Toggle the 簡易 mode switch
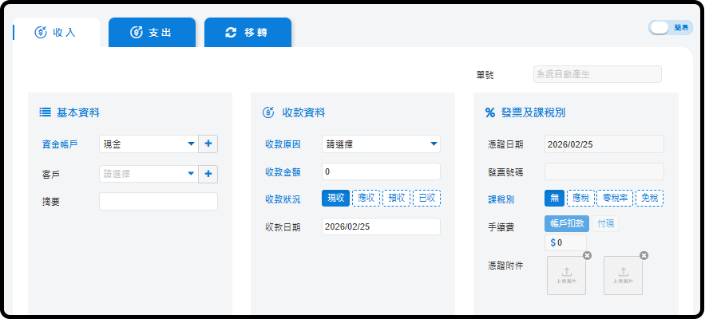Viewport: 705px width, 319px height. [671, 28]
